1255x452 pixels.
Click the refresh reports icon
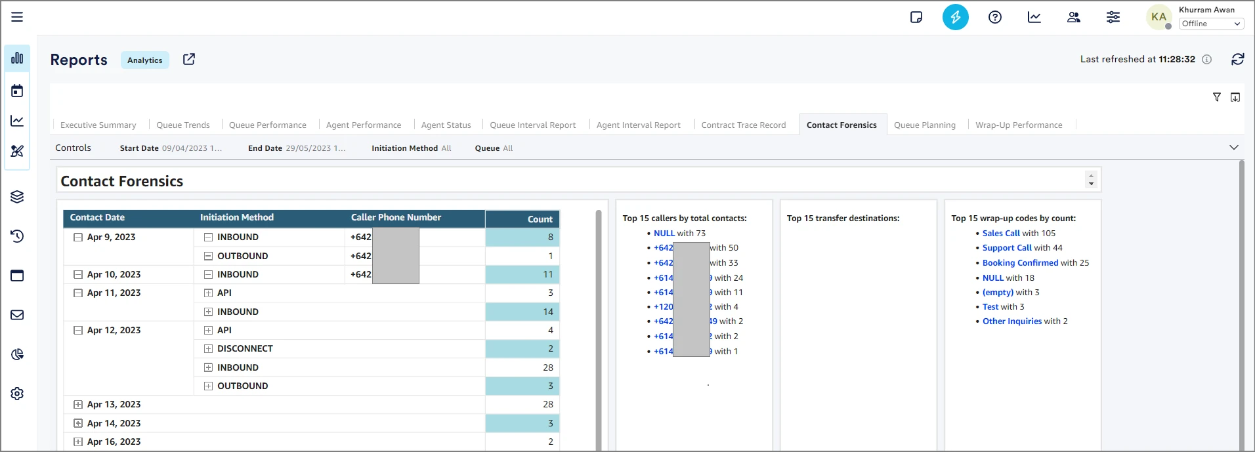(1237, 59)
